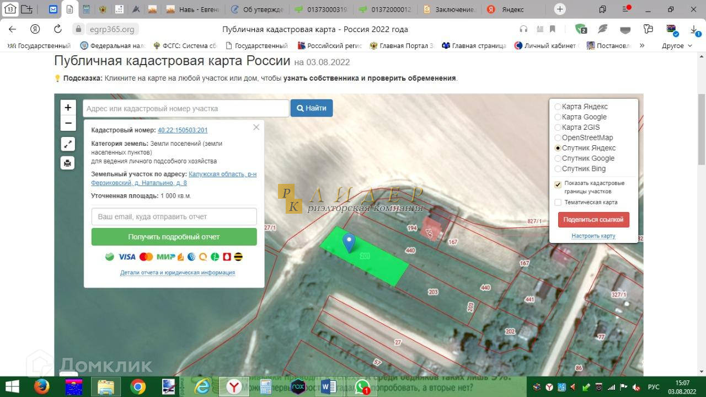Image resolution: width=706 pixels, height=397 pixels.
Task: Switch to Yandex Browser on taskbar
Action: [x=234, y=387]
